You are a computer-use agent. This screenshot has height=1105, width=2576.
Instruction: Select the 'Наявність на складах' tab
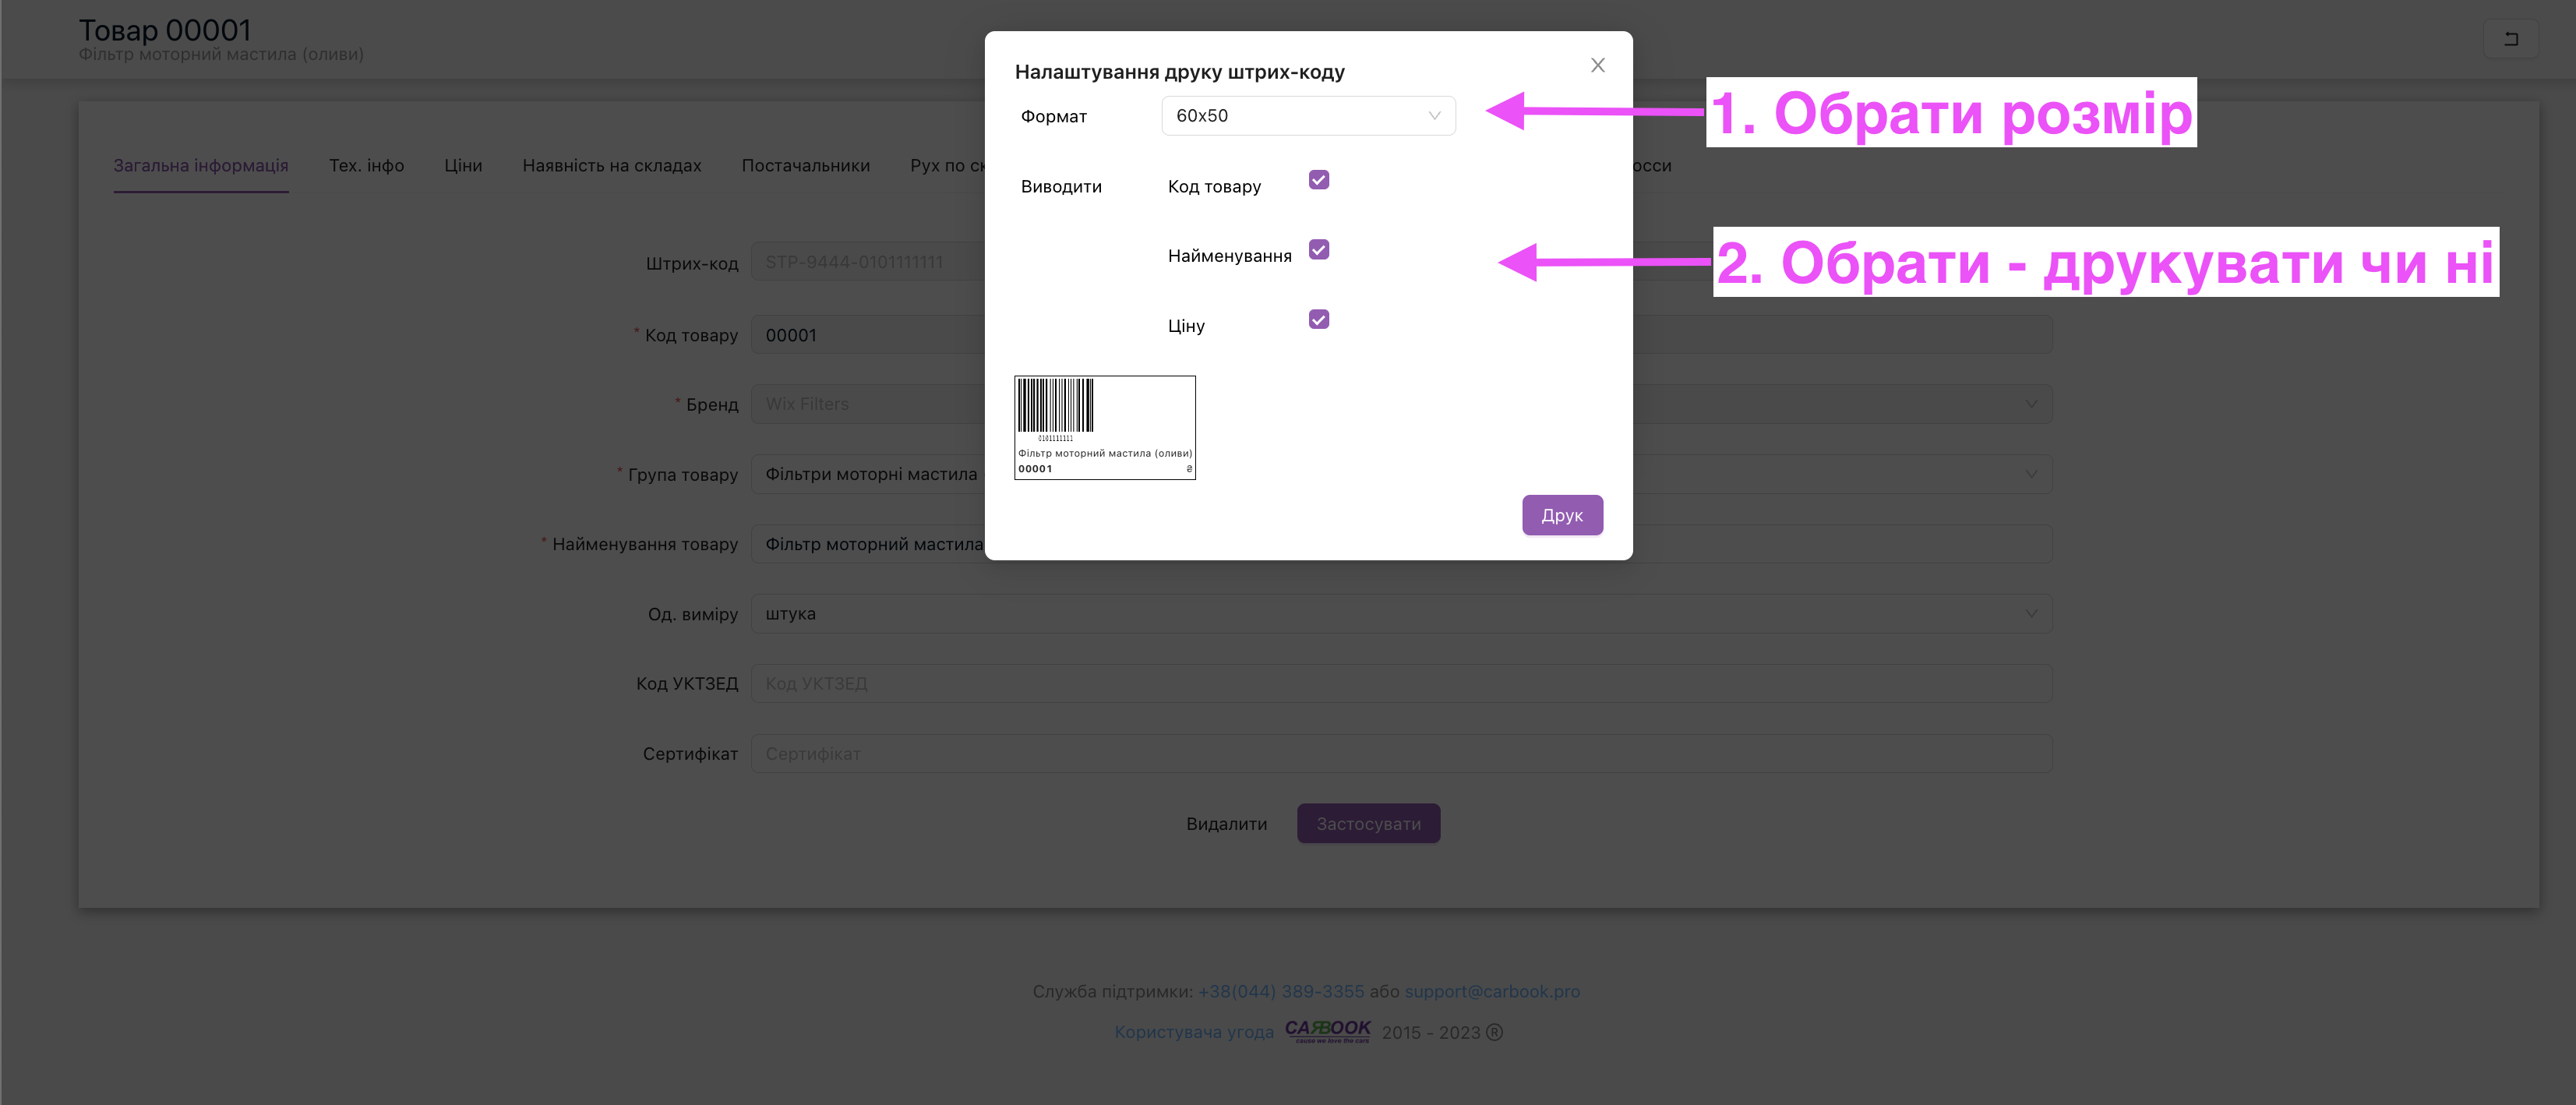coord(611,166)
